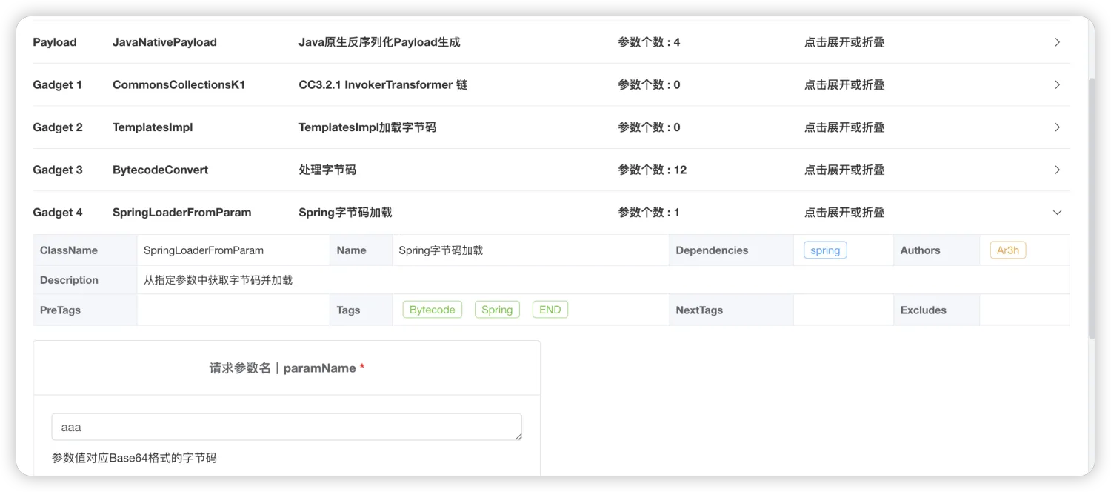Click '参数个数 : 0' in Gadget 2 row

tap(649, 127)
